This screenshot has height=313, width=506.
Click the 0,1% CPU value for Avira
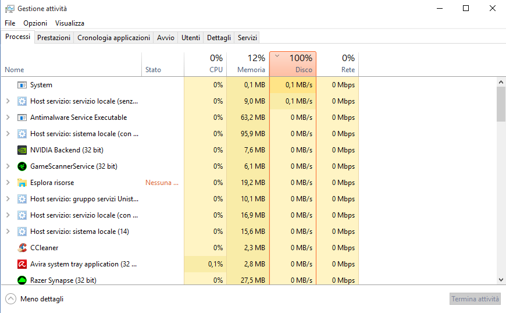pyautogui.click(x=215, y=264)
